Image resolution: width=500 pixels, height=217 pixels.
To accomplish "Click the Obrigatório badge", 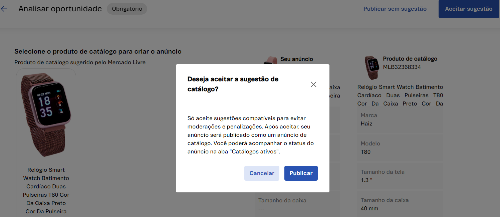I will [127, 9].
